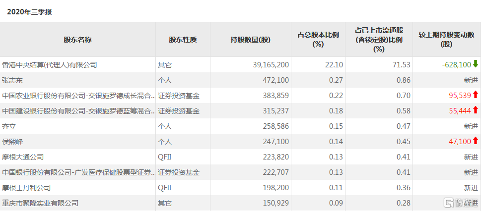Click total ratio 0.14 in 侯熙峰 row
The width and height of the screenshot is (481, 211).
coord(337,142)
